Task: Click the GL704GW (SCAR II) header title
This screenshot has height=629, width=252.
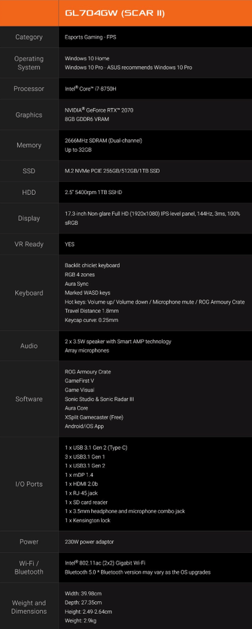Action: point(115,13)
